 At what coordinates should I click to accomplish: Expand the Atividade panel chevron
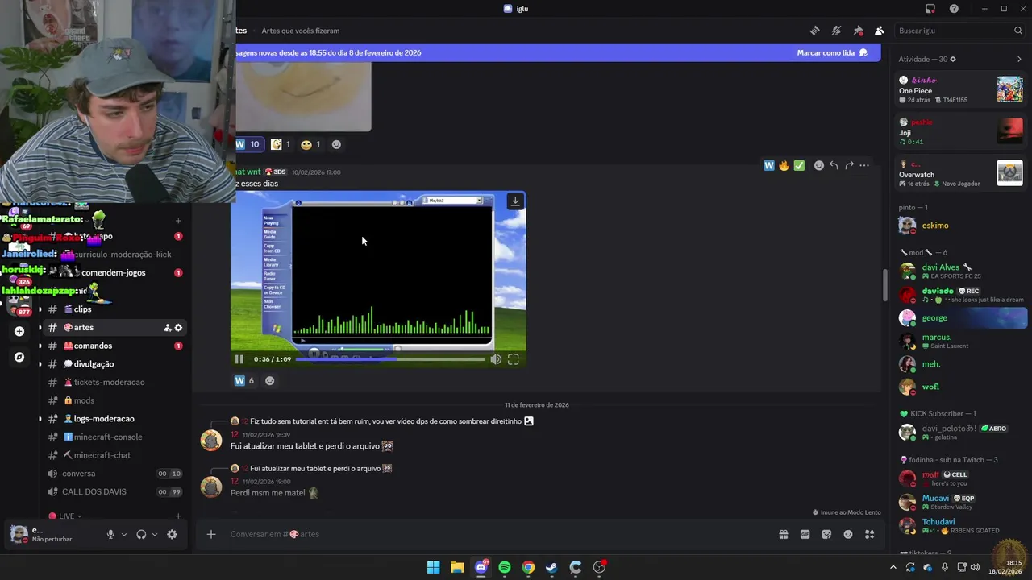[1019, 60]
